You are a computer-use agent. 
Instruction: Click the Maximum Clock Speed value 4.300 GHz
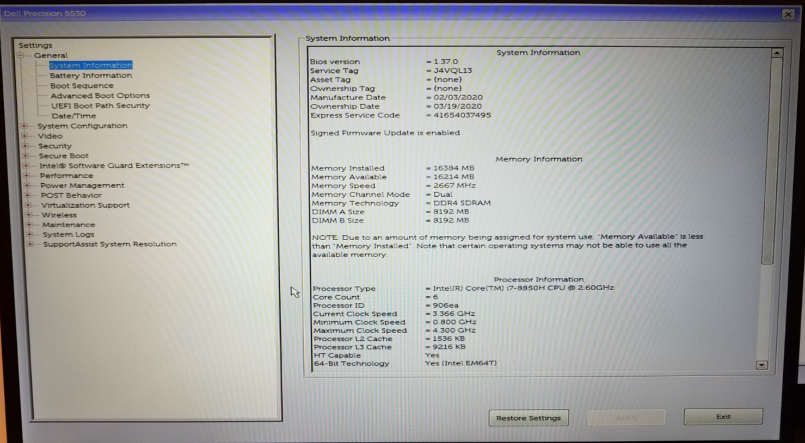tap(454, 330)
